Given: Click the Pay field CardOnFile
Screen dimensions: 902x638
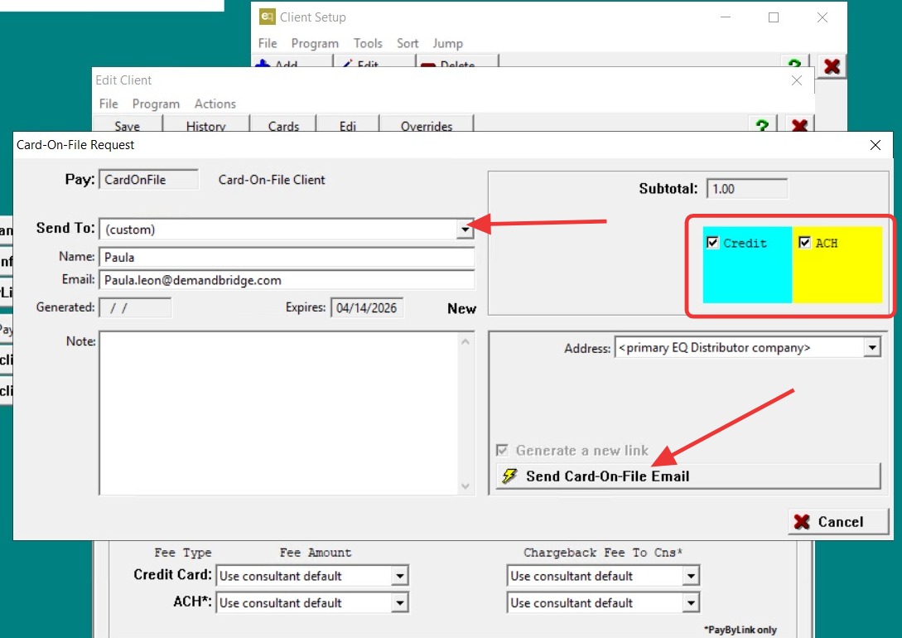Looking at the screenshot, I should pyautogui.click(x=149, y=180).
